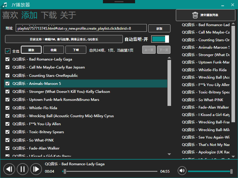The width and height of the screenshot is (238, 178).
Task: Click the 播放 play button
Action: (31, 50)
